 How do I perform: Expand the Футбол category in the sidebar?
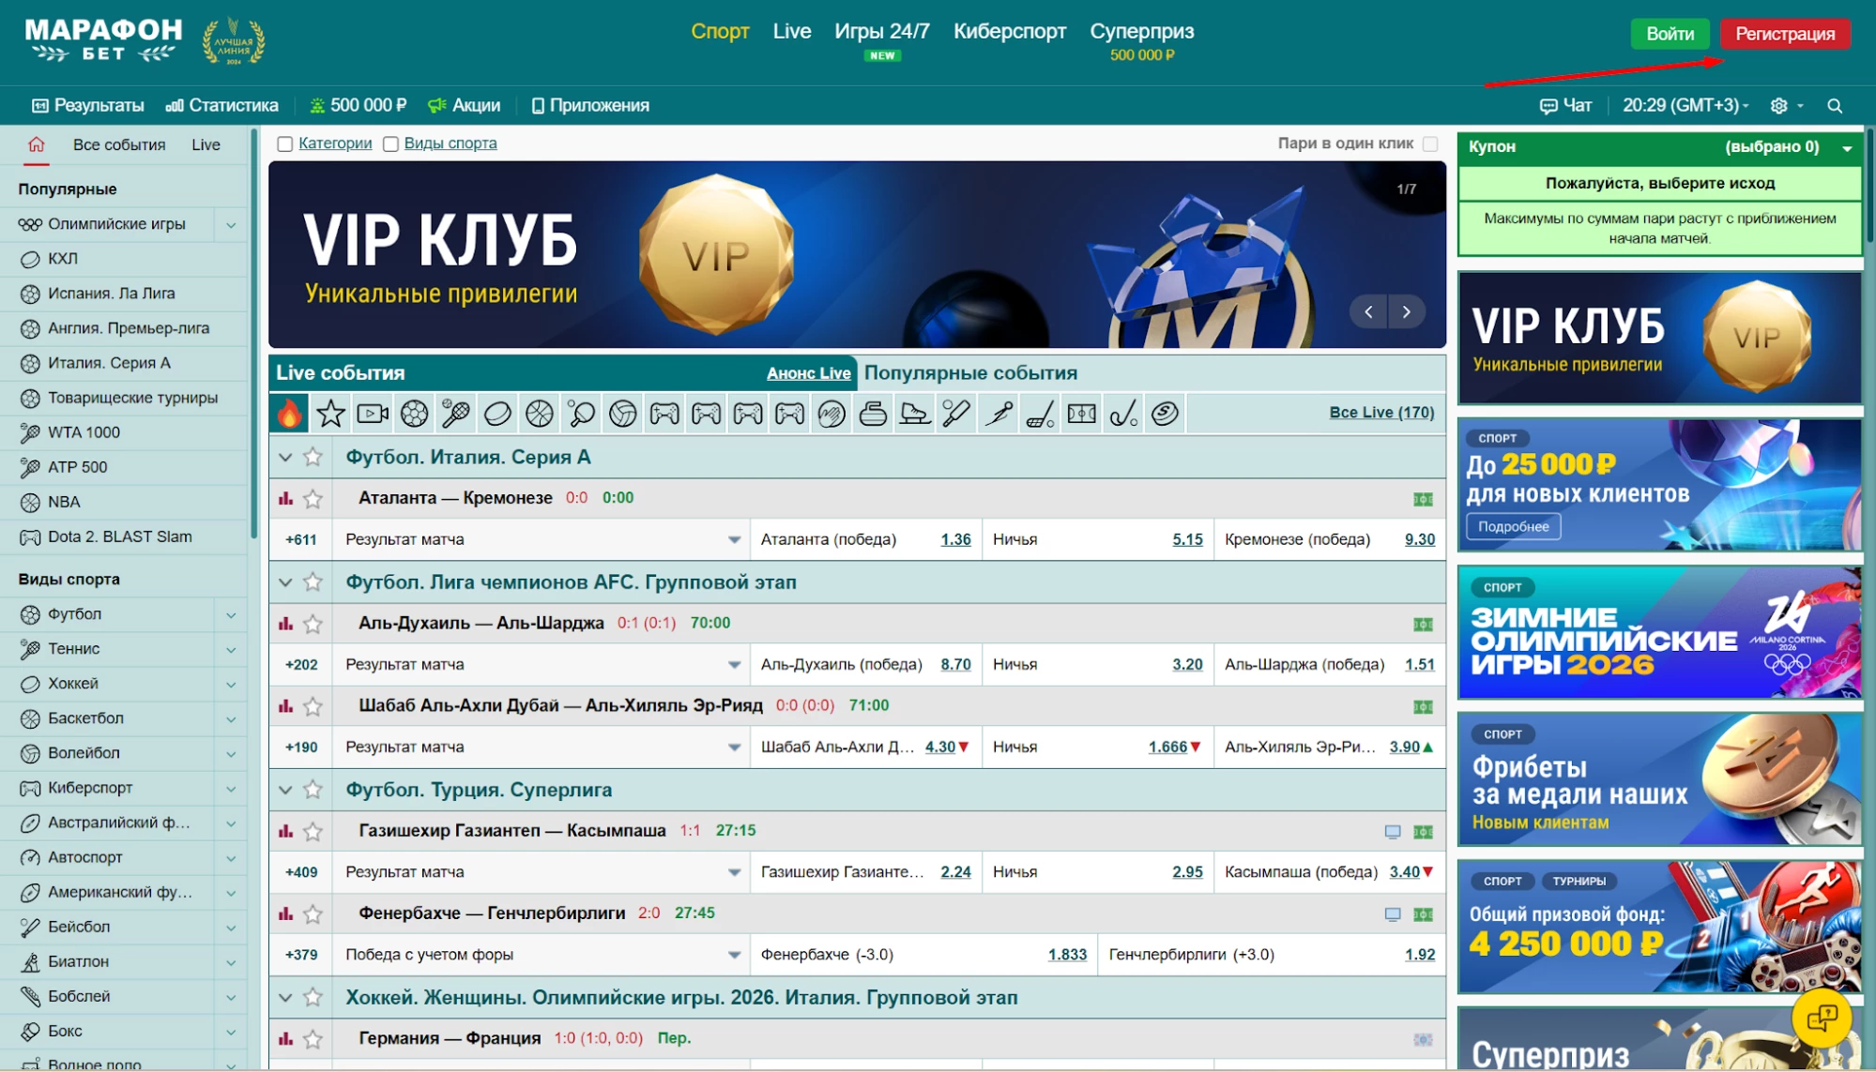pyautogui.click(x=231, y=615)
